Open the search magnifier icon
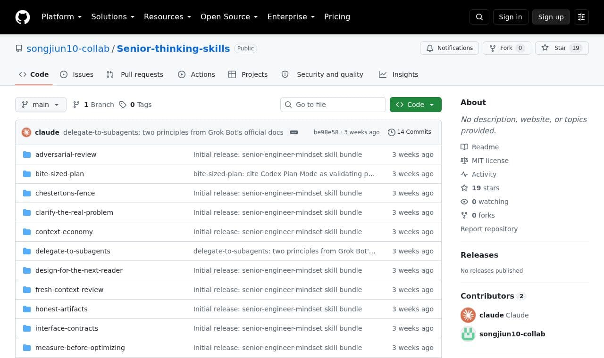The width and height of the screenshot is (604, 358). point(479,17)
